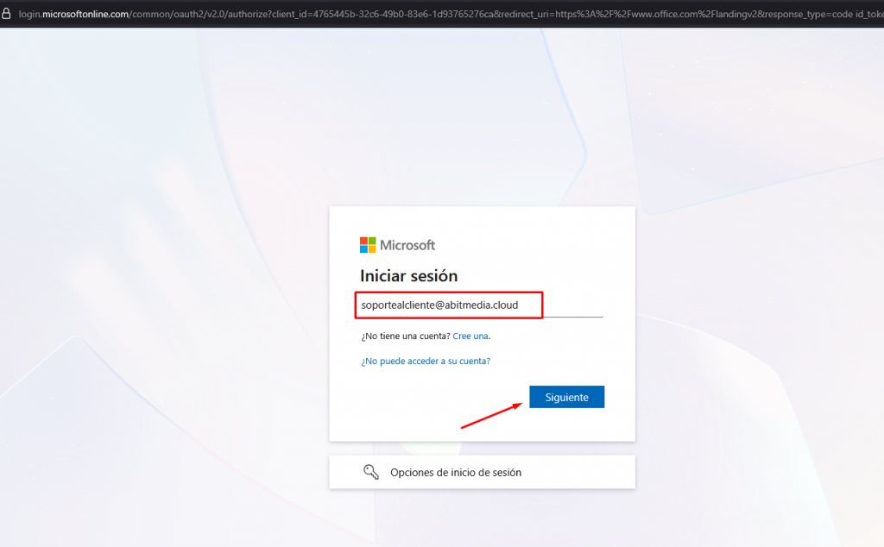Click the red arrow pointing to Siguiente
Viewport: 884px width, 547px height.
click(492, 416)
